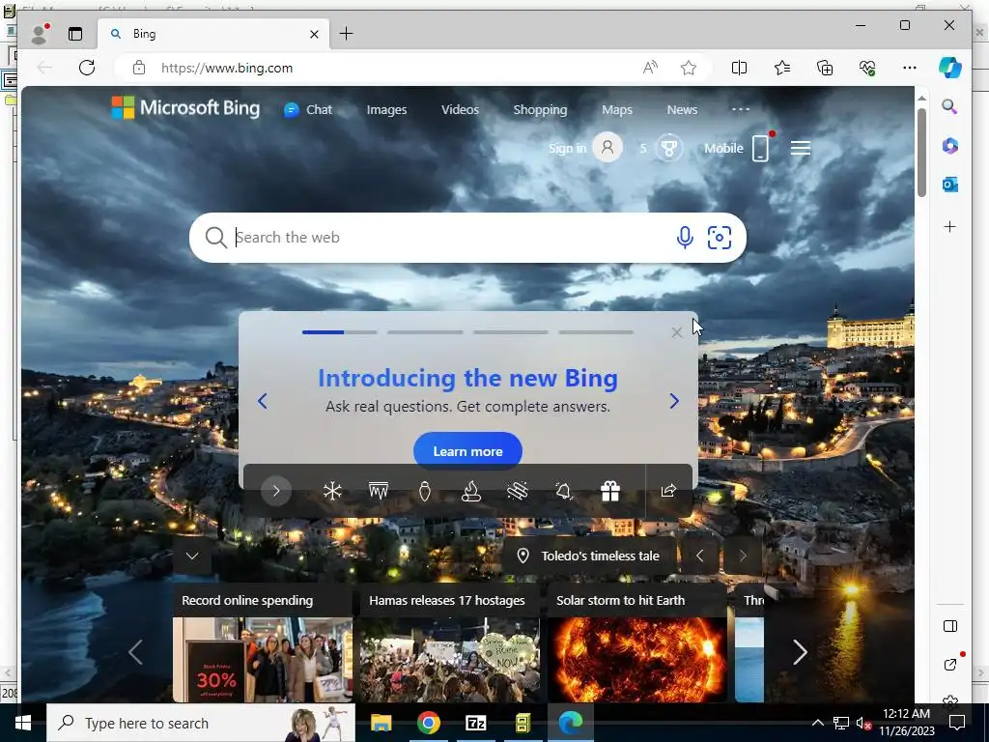Open Solar storm to hit Earth story
Screen dimensions: 989x742
(x=636, y=642)
